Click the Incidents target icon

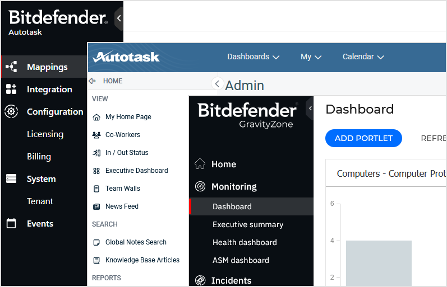200,280
